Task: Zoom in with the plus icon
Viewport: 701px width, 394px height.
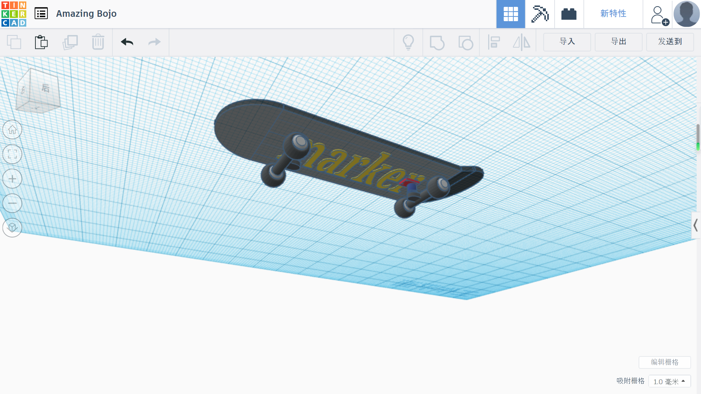Action: pos(12,178)
